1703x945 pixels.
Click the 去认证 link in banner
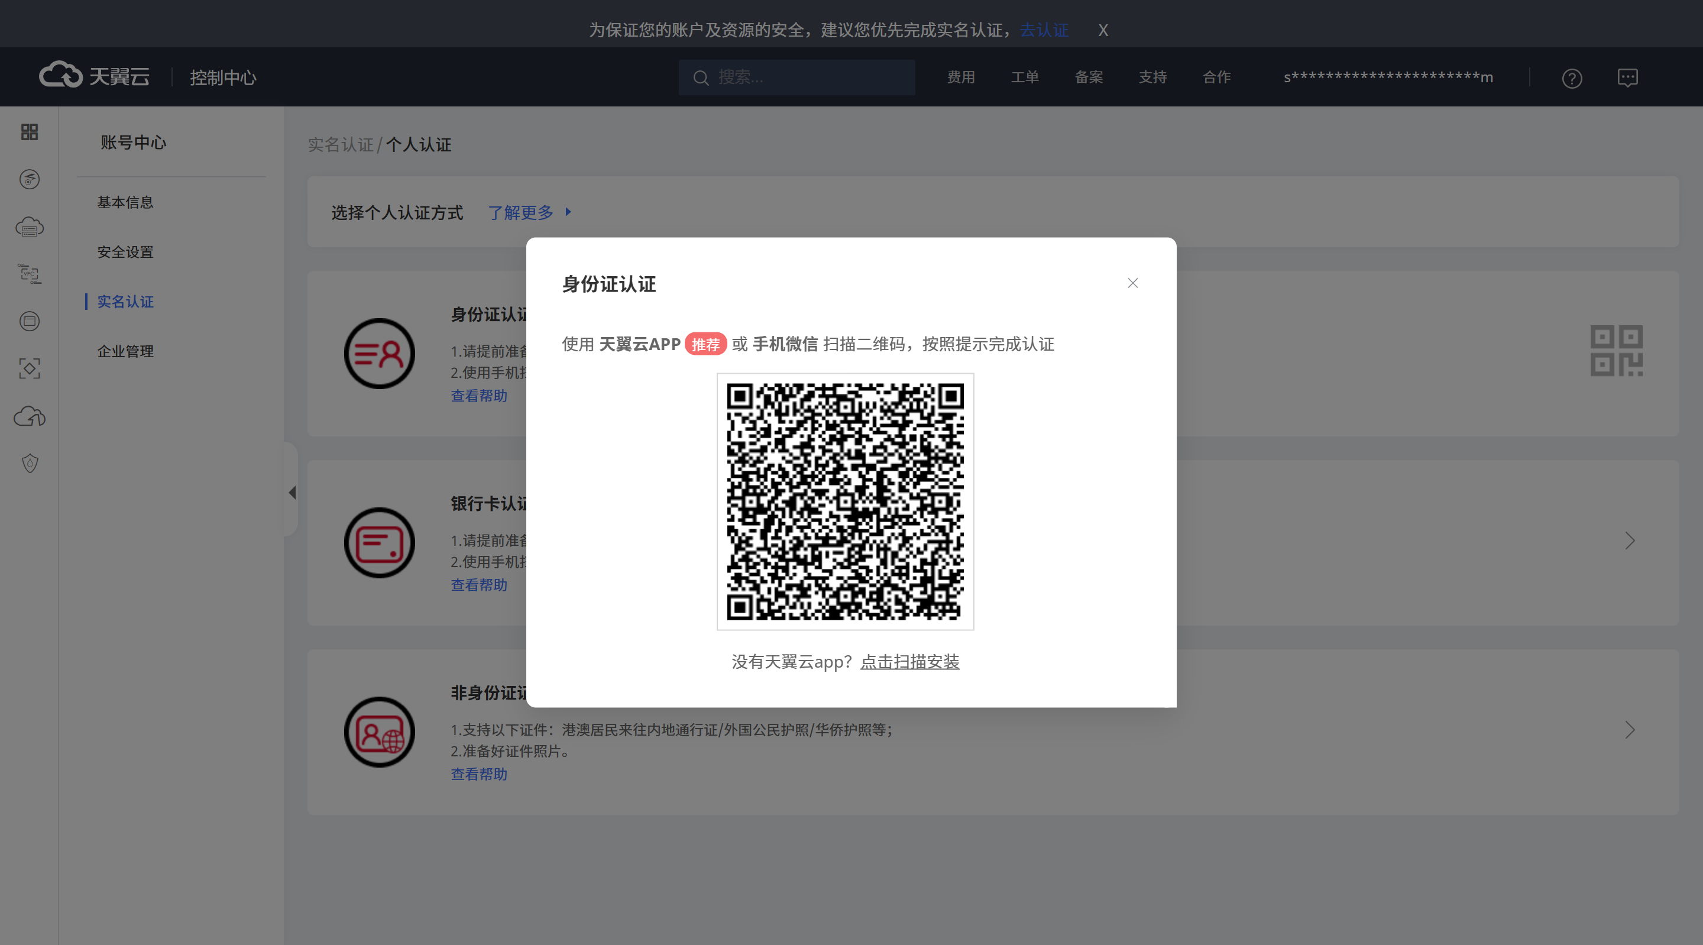pos(1044,30)
